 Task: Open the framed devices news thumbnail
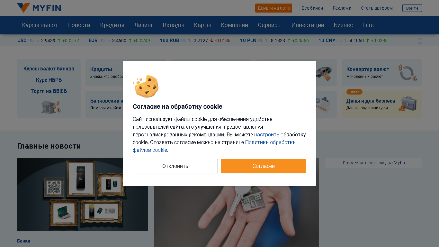[82, 194]
